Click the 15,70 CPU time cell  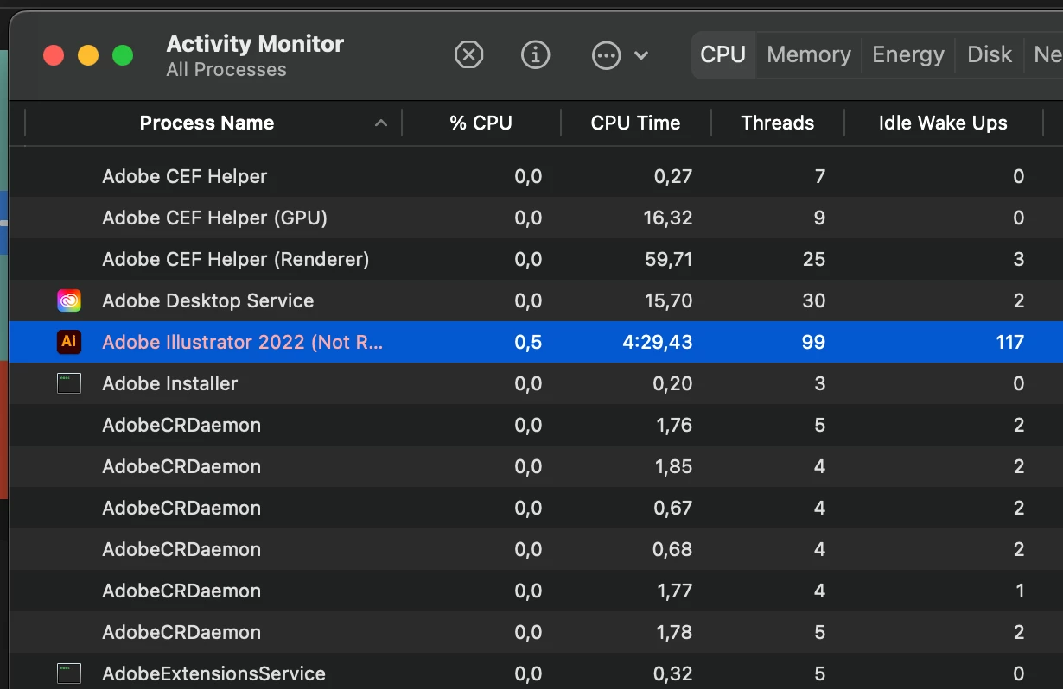pos(668,300)
